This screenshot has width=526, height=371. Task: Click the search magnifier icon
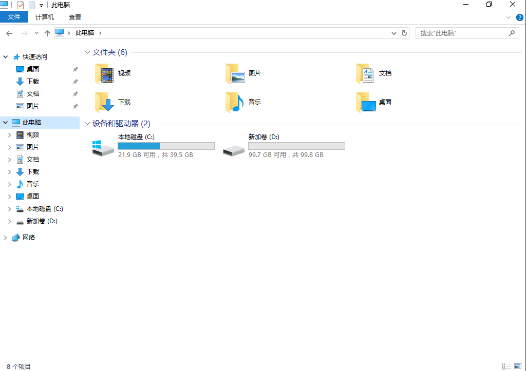click(512, 33)
